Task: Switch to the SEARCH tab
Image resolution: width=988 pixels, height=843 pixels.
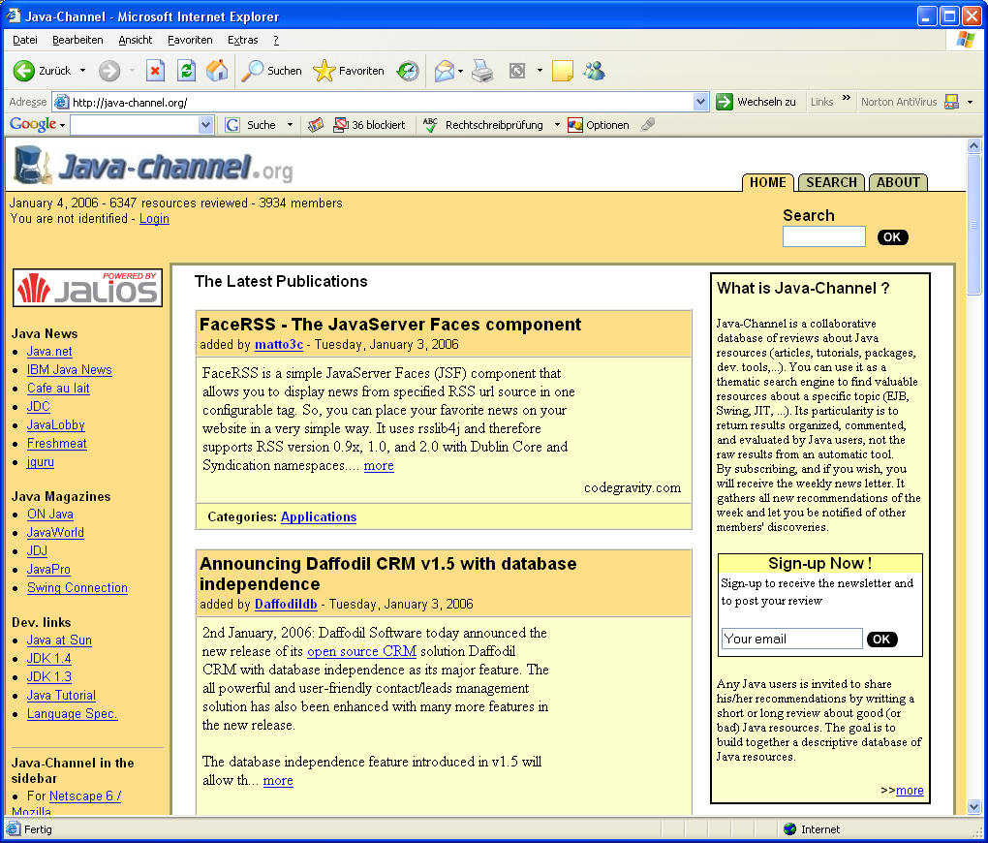Action: pos(831,182)
